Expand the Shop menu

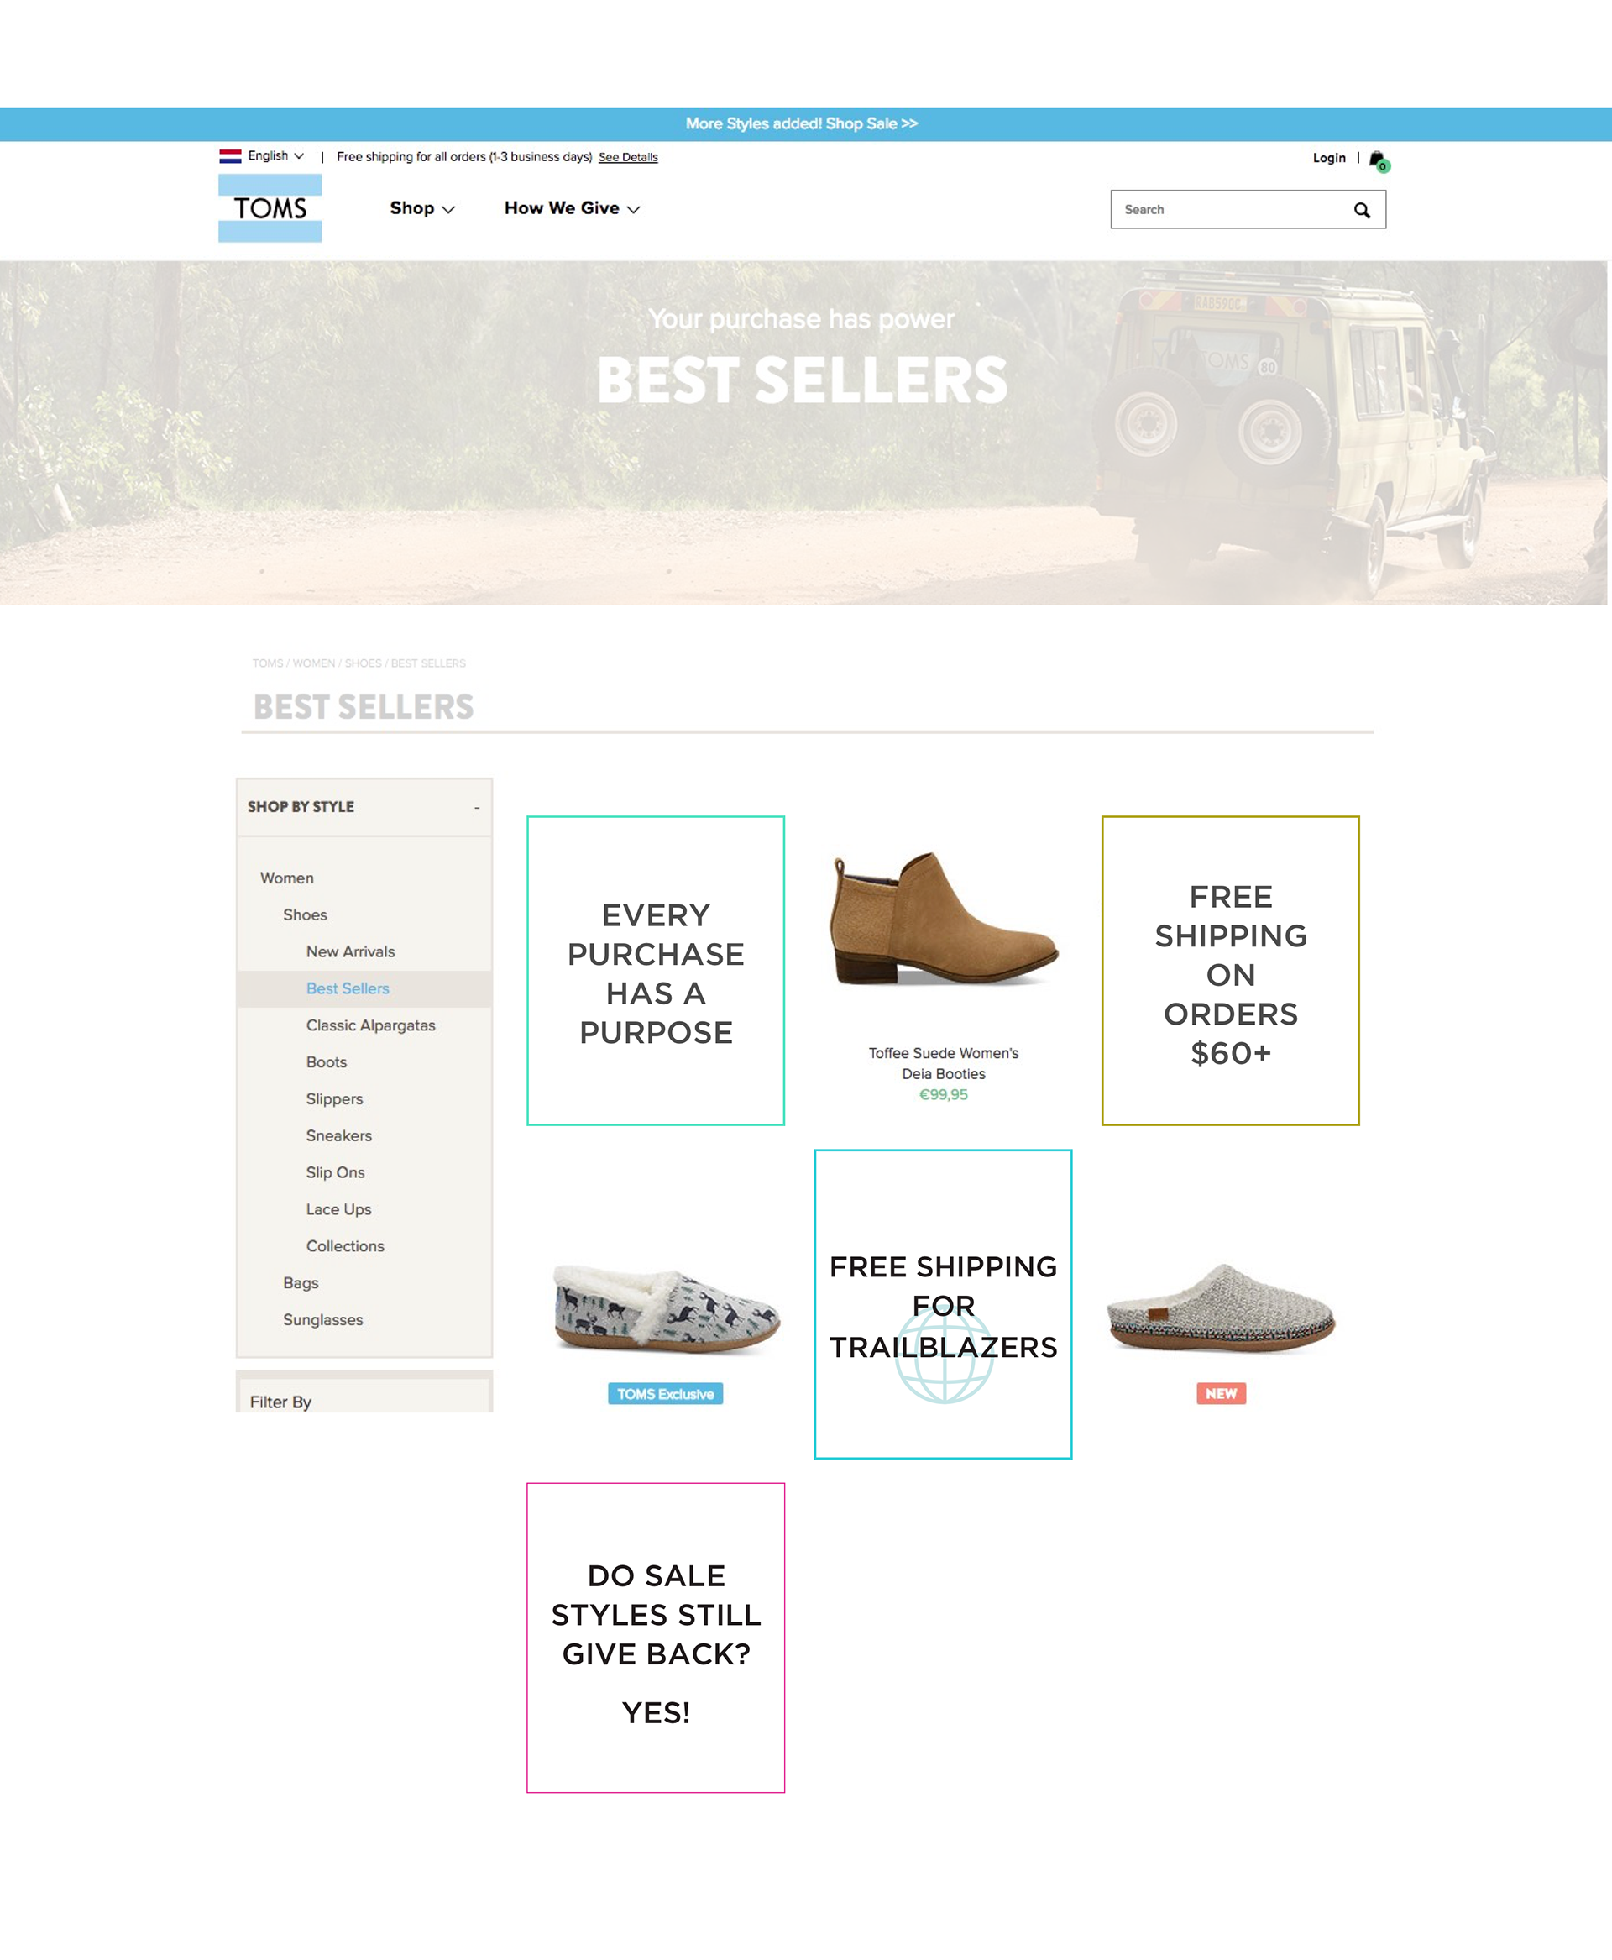click(421, 208)
